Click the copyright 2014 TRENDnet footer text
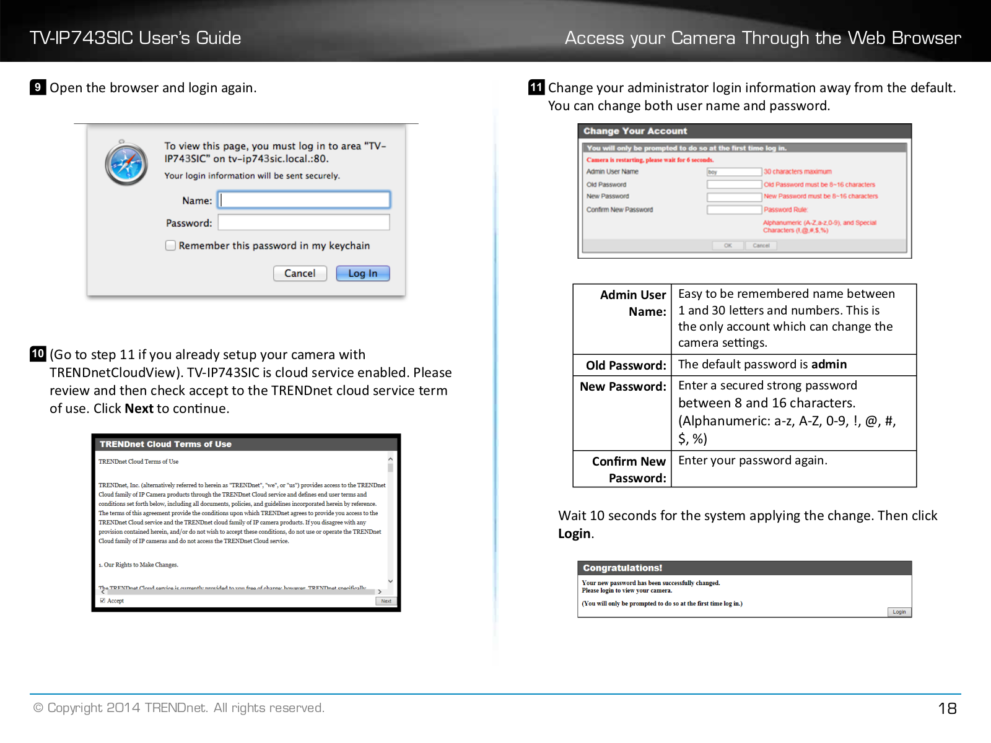Screen dimensions: 991x743 [179, 708]
